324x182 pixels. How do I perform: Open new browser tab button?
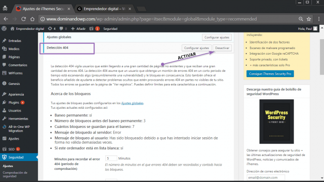[x=142, y=9]
